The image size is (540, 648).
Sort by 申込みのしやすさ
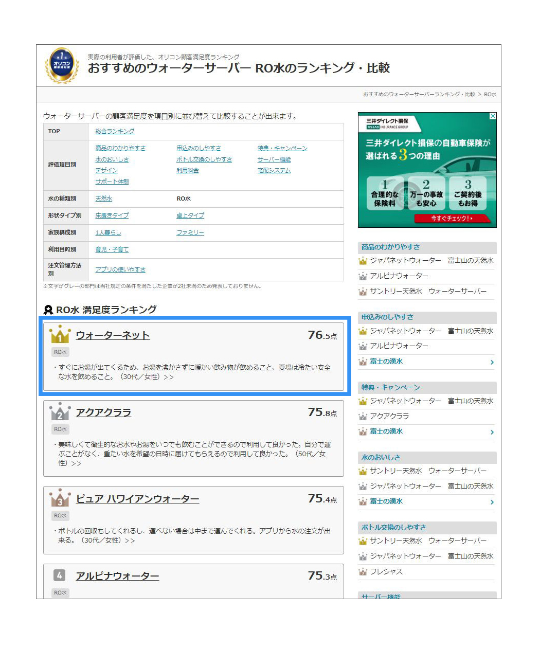click(x=199, y=148)
